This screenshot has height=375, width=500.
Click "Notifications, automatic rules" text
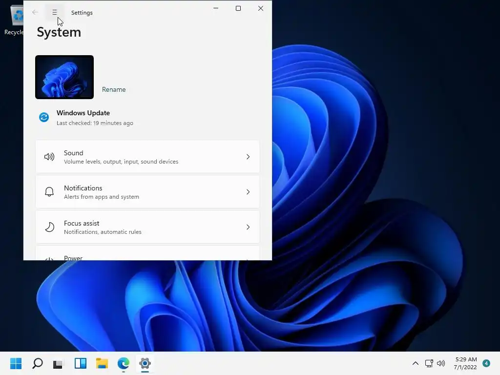(103, 232)
